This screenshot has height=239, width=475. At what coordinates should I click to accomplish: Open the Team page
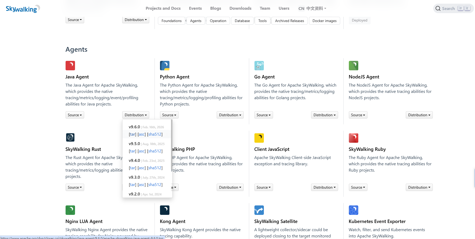pyautogui.click(x=265, y=8)
